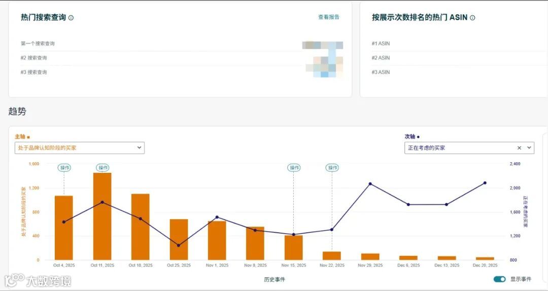This screenshot has width=548, height=291.
Task: Click the #1 ASIN row label
Action: [381, 44]
